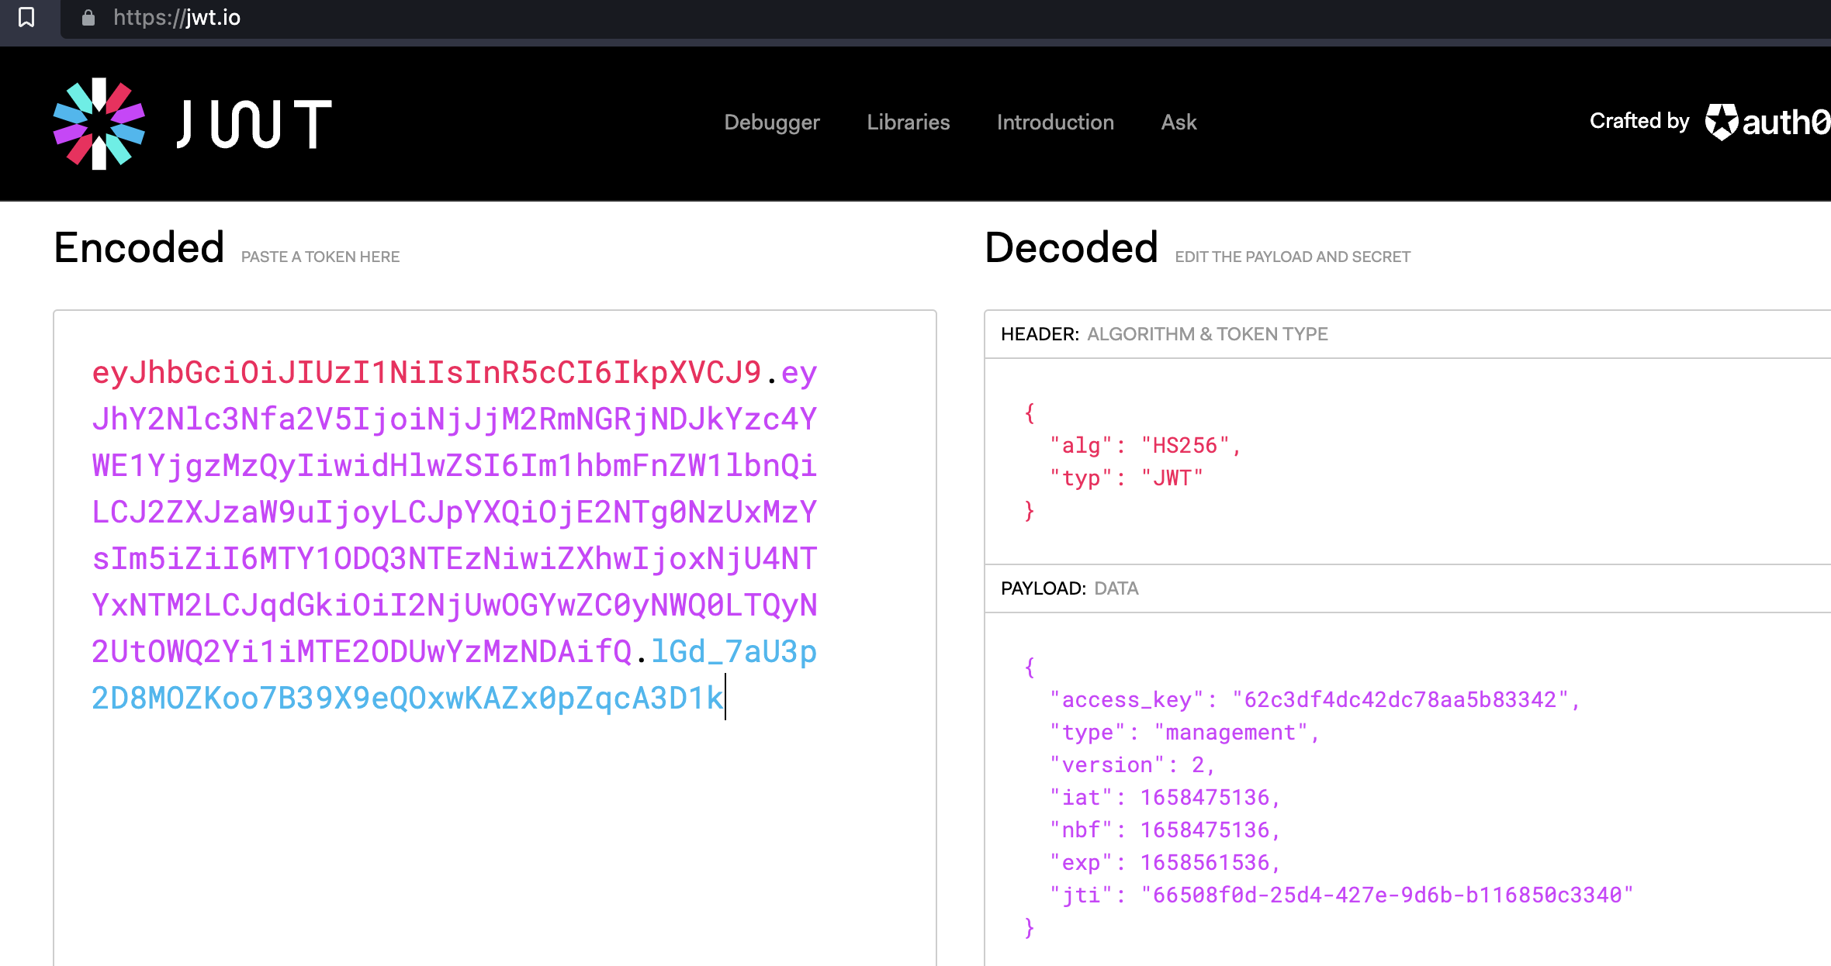Open the Libraries nav item

[x=908, y=122]
